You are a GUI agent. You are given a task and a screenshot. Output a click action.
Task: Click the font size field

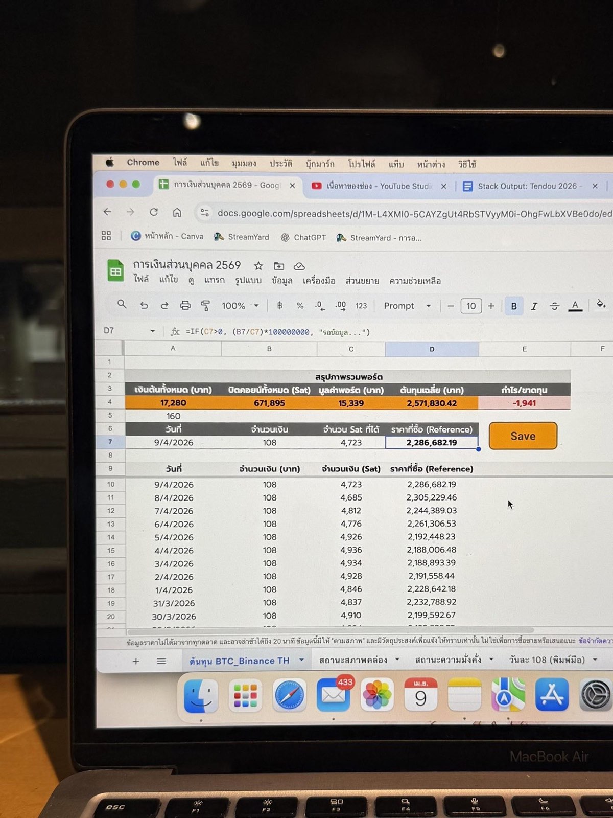[471, 306]
